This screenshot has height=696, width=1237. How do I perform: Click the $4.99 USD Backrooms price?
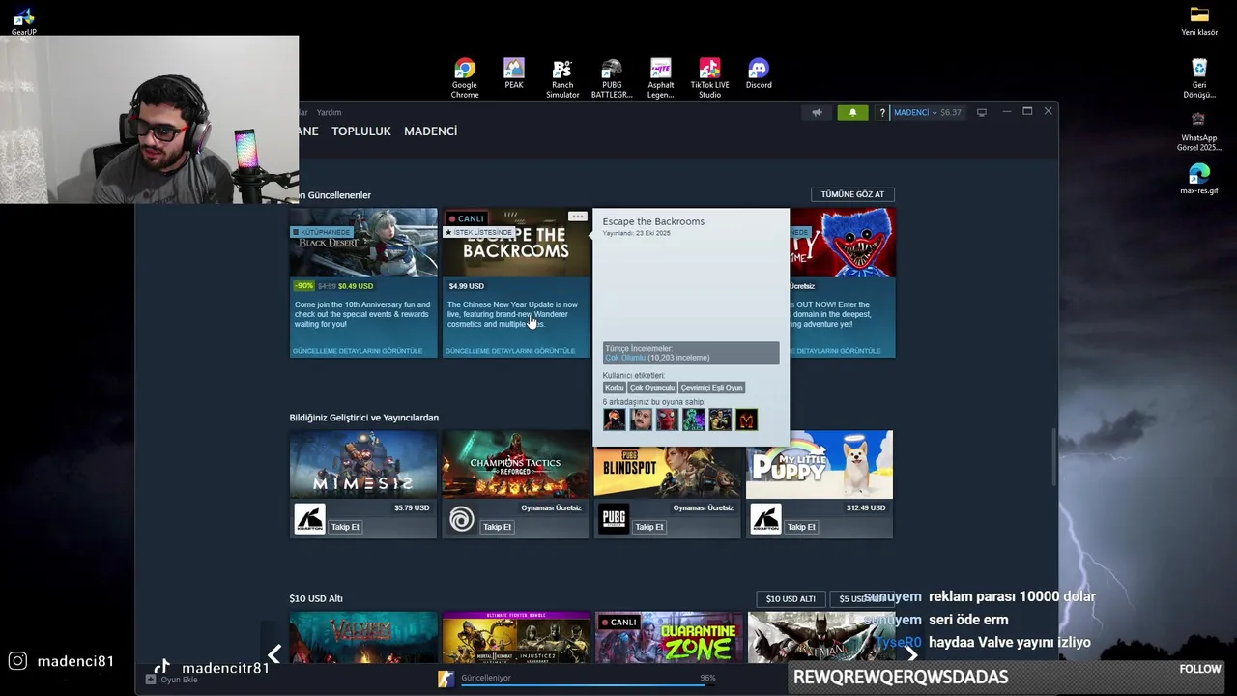pos(467,286)
